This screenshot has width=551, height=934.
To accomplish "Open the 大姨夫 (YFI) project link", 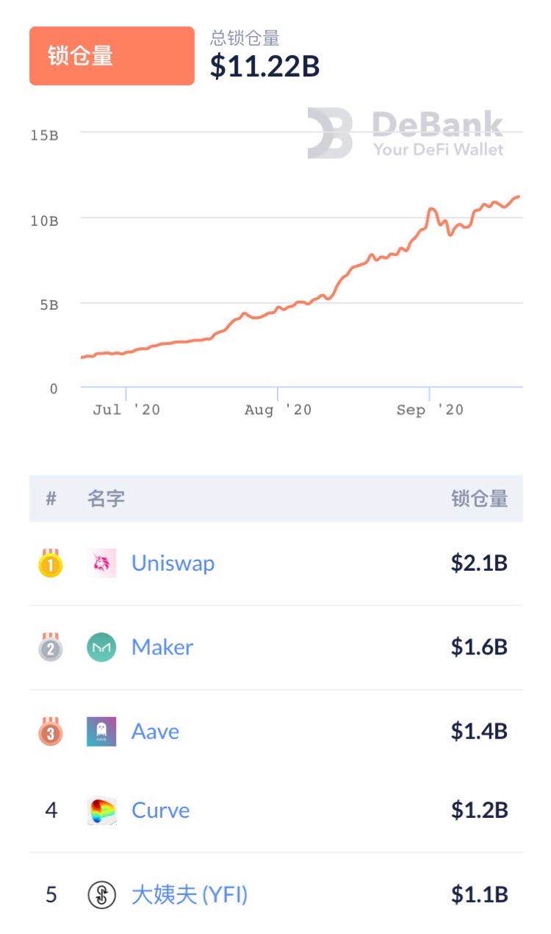I will coord(190,895).
